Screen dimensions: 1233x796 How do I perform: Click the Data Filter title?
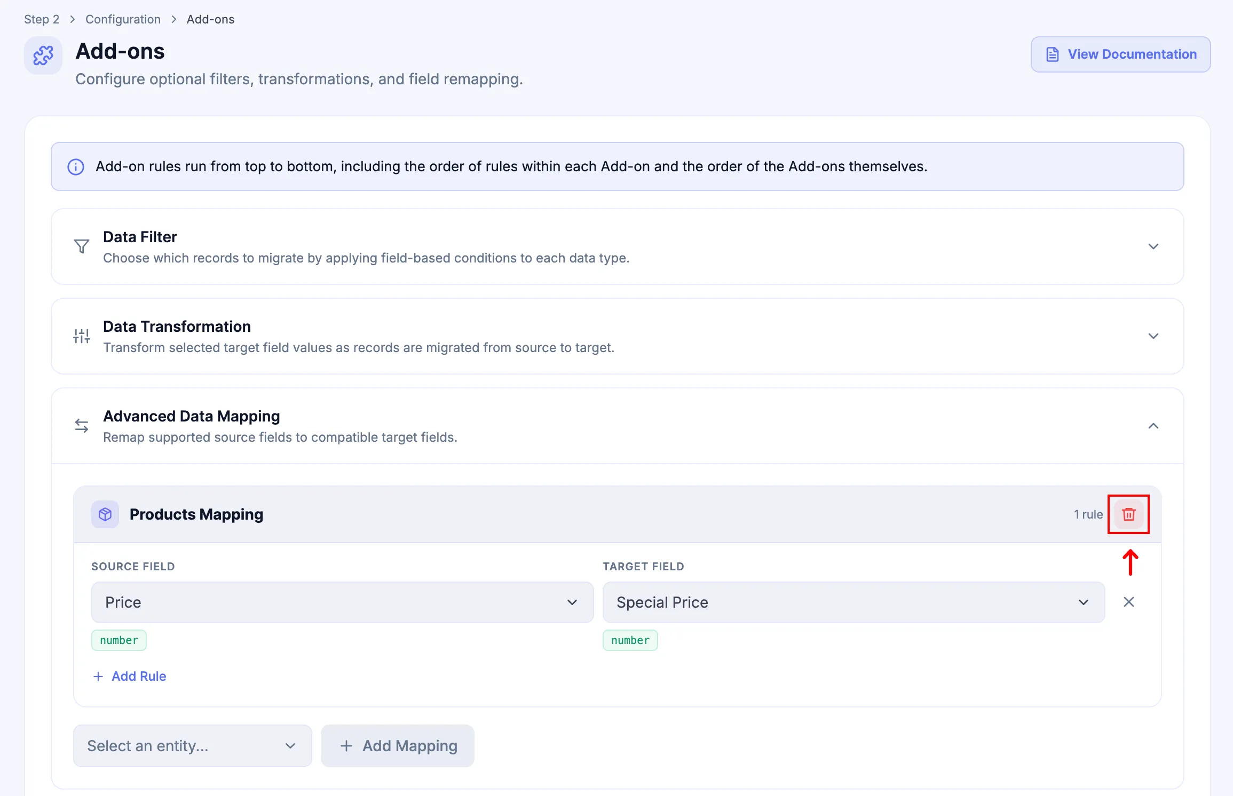coord(140,237)
